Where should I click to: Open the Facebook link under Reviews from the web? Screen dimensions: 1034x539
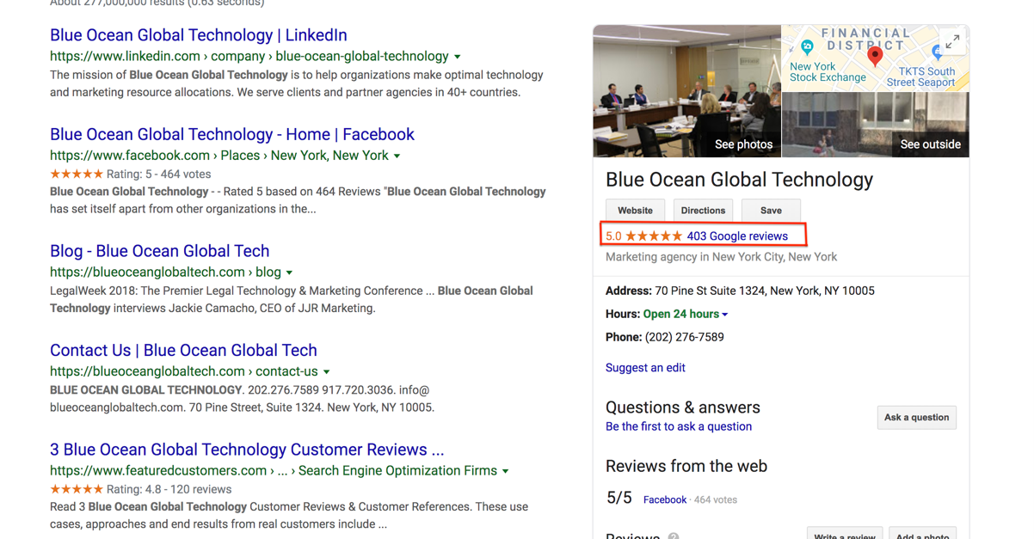665,499
